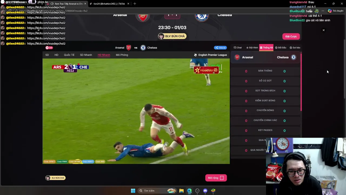
Task: Click the CHUYỀN BÓNG stat row
Action: (x=265, y=111)
